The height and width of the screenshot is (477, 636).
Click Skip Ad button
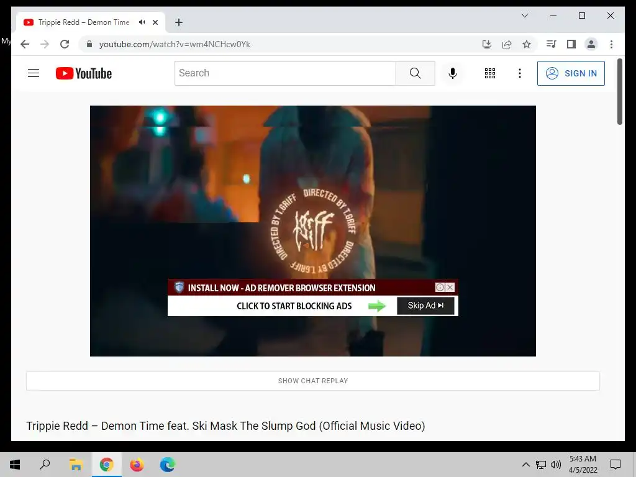coord(425,306)
